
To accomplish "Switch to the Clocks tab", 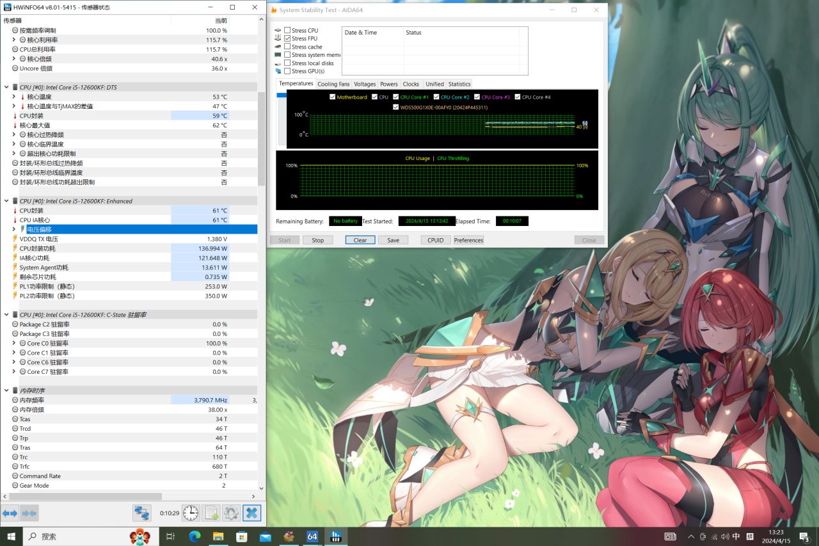I will coord(411,84).
